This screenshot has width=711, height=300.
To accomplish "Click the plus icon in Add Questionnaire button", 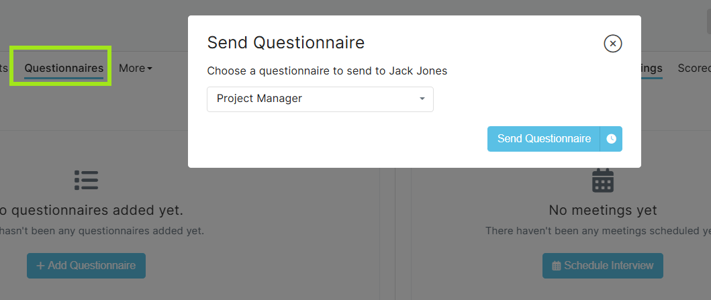I will (x=40, y=266).
